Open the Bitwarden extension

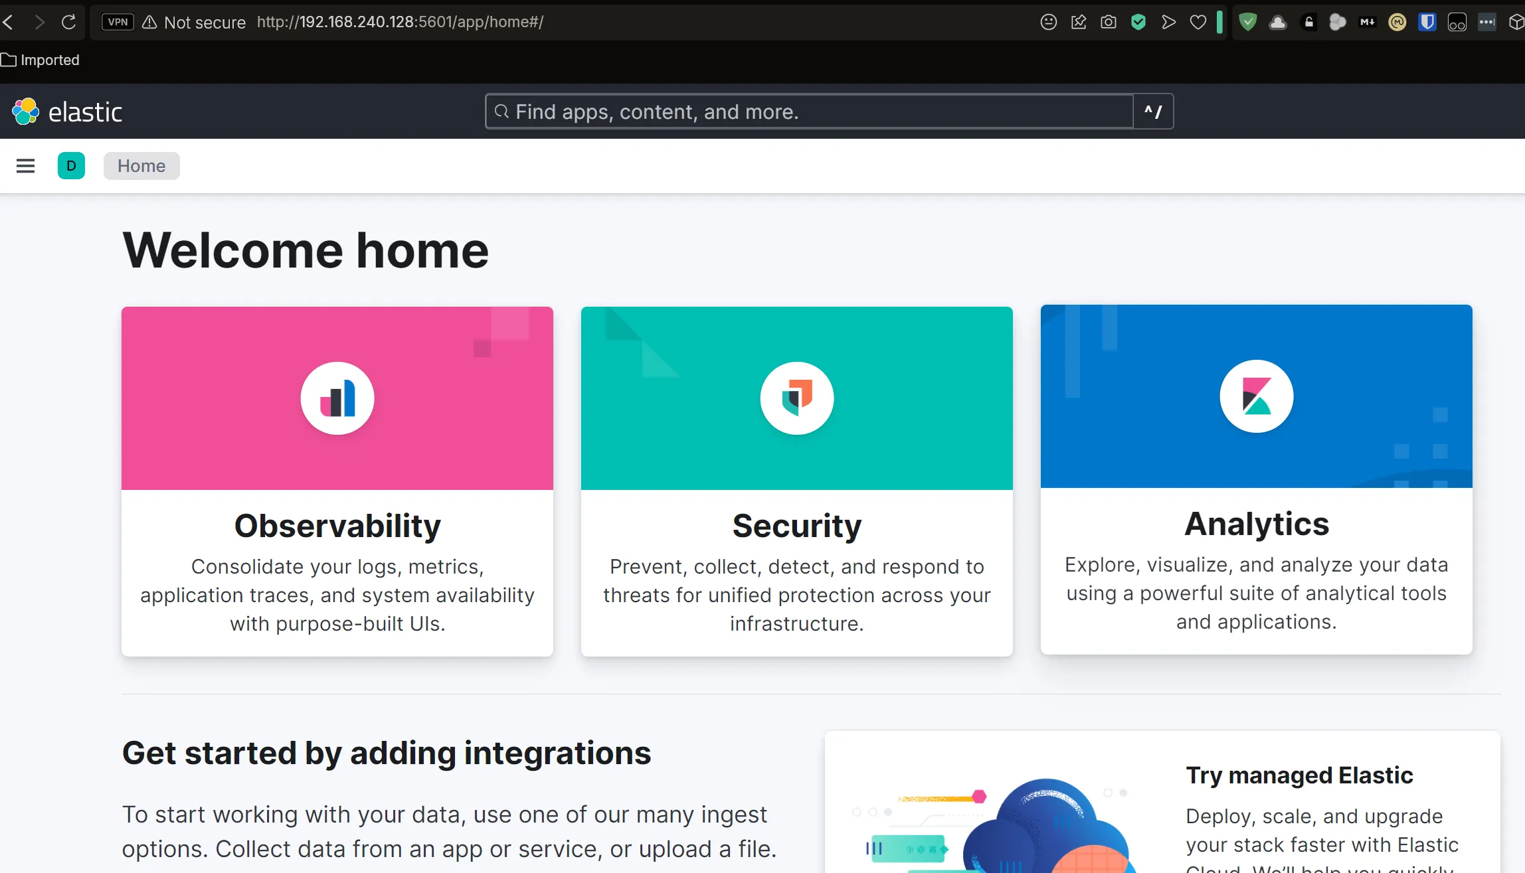click(x=1427, y=22)
